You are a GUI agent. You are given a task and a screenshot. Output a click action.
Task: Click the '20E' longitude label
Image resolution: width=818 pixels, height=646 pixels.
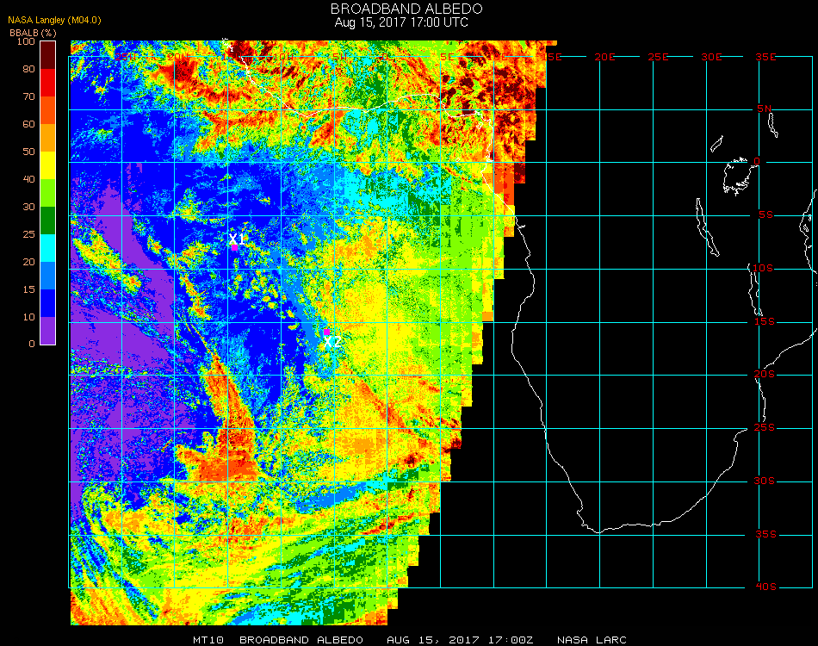pyautogui.click(x=605, y=57)
